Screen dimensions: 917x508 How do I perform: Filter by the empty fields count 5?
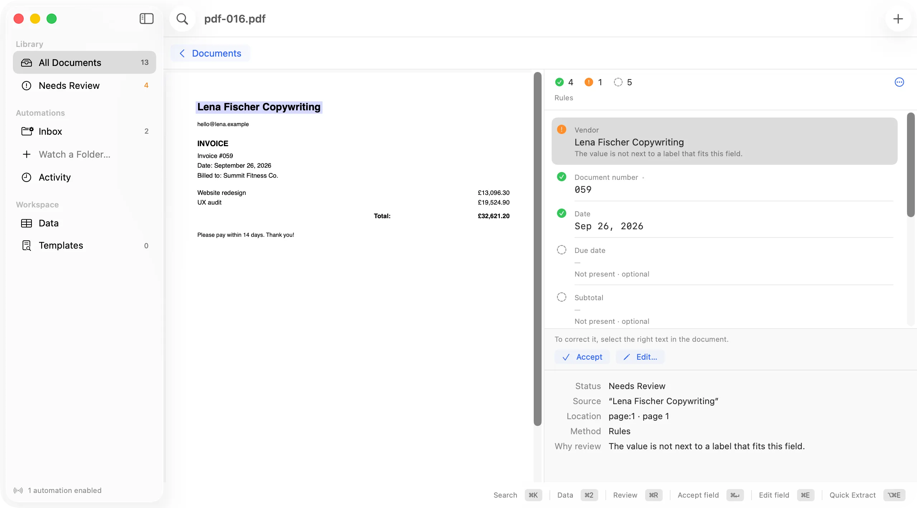pos(623,82)
